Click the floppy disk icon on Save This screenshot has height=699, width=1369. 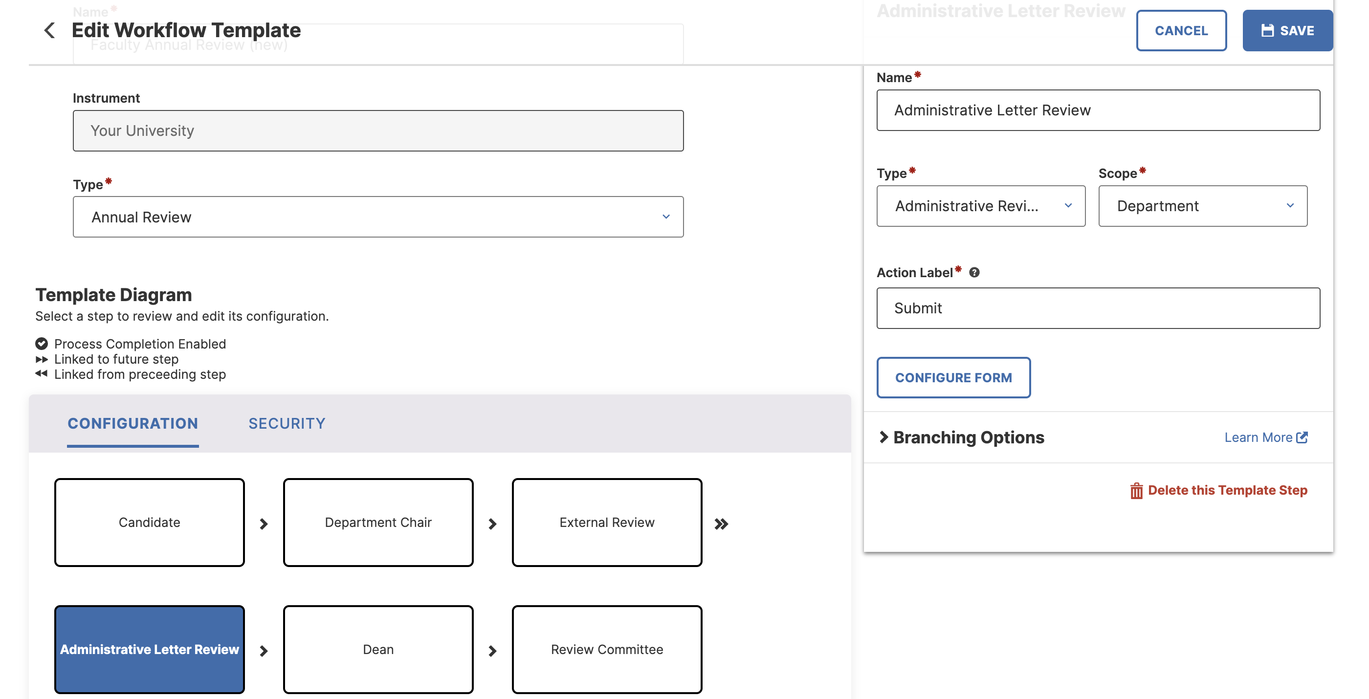tap(1267, 30)
